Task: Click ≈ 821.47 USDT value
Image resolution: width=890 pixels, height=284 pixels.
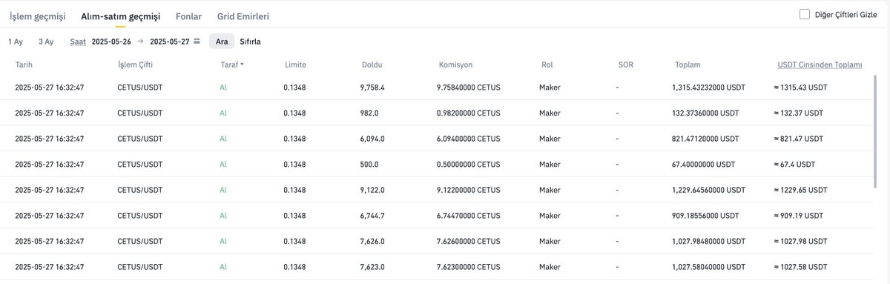Action: [798, 139]
